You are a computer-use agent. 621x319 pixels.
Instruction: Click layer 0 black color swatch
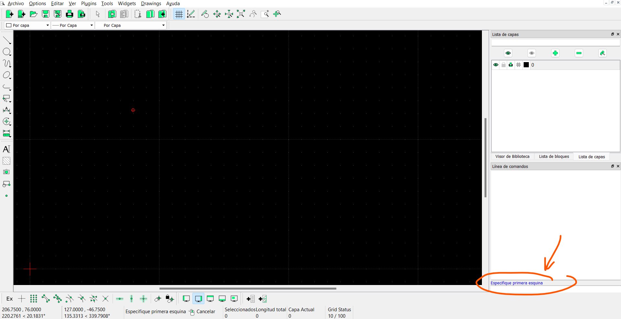click(526, 65)
